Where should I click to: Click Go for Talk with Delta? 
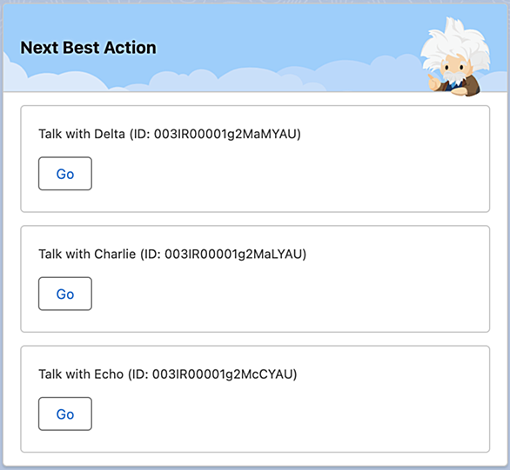pos(65,174)
